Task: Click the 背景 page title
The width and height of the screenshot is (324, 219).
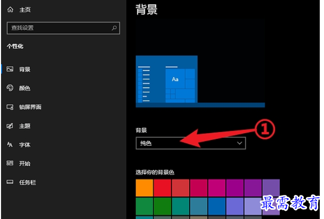Action: click(146, 9)
